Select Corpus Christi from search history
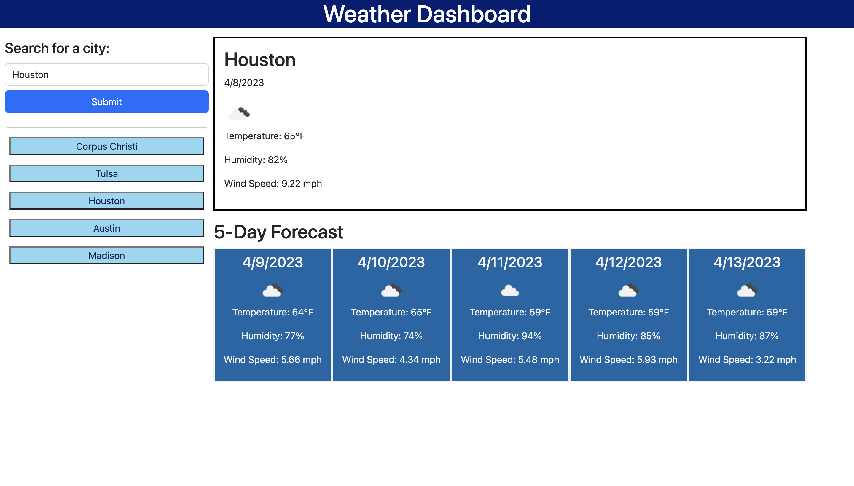Image resolution: width=854 pixels, height=486 pixels. point(106,146)
